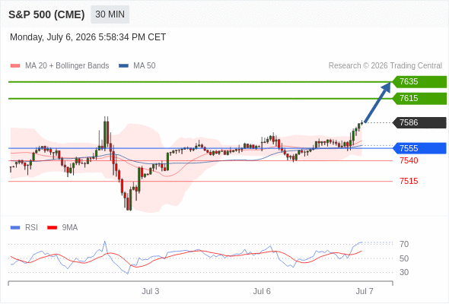Open the Research Trading Central copyright link
The width and height of the screenshot is (449, 304).
[385, 66]
